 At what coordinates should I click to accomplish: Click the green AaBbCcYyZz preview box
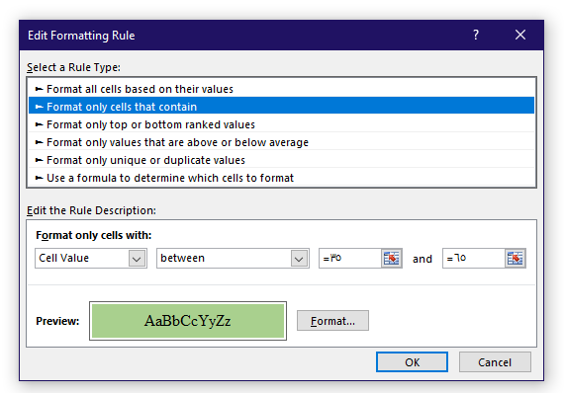(188, 321)
